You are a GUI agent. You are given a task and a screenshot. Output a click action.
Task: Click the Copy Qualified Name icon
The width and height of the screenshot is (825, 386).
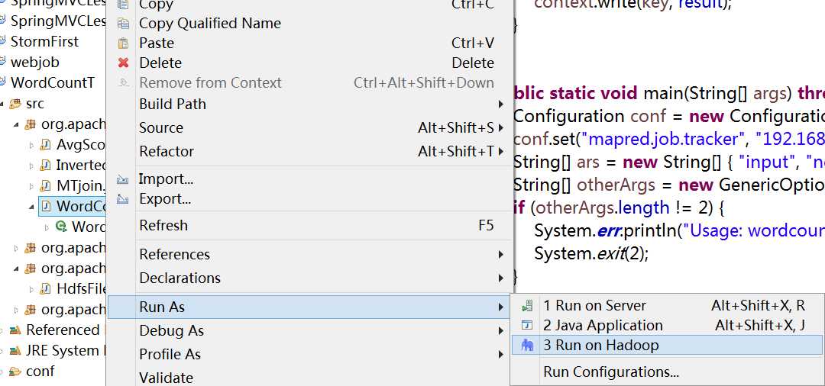[123, 23]
